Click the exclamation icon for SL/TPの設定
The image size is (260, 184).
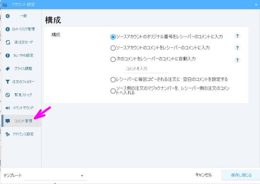coord(8,56)
